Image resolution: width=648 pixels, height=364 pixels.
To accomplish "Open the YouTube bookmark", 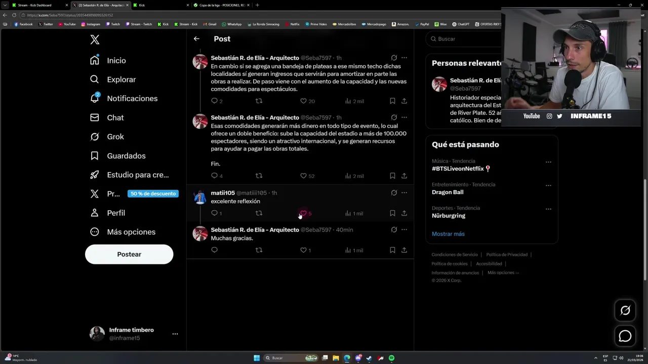I will pos(67,24).
